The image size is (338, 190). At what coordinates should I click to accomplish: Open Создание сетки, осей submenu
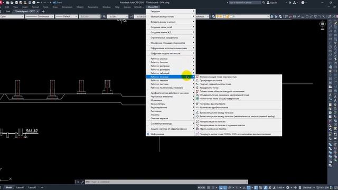coord(171,27)
